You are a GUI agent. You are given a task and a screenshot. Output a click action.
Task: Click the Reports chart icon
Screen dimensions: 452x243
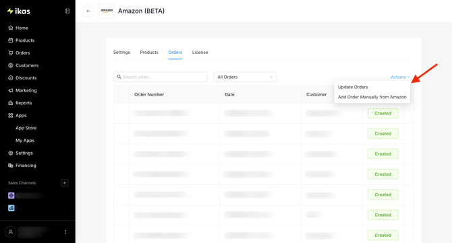tap(11, 103)
